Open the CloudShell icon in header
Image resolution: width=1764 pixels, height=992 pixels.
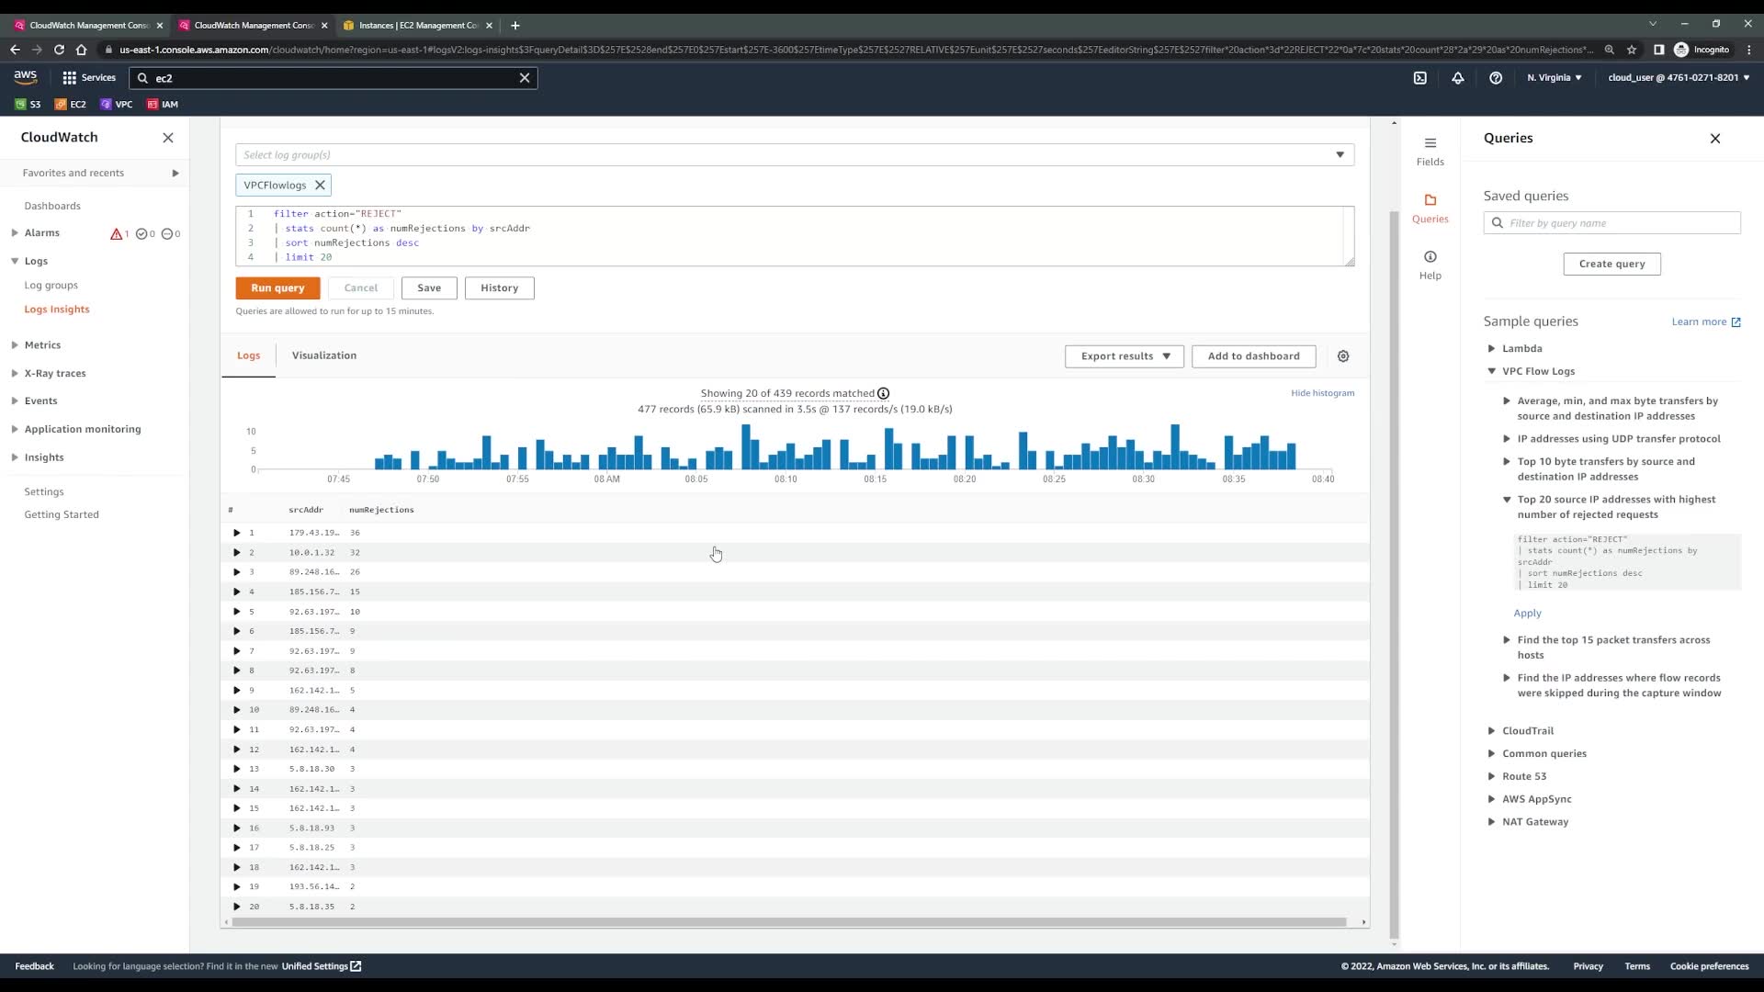(x=1419, y=78)
